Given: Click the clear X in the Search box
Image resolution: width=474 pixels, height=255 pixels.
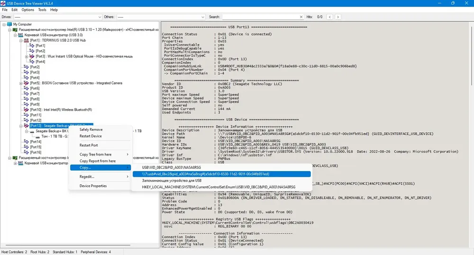Looking at the screenshot, I should point(301,17).
